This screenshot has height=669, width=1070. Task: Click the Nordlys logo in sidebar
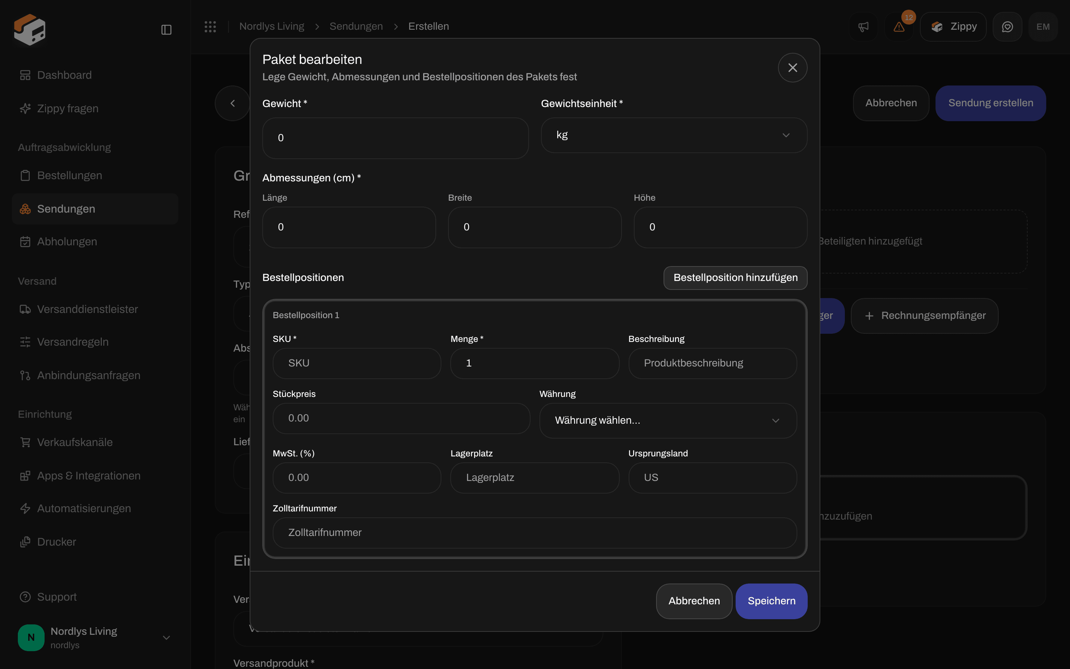point(30,29)
